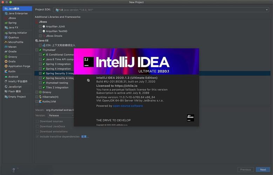This screenshot has height=175, width=273.
Task: Toggle IE Conditional Comments checkbox
Action: pos(40,55)
